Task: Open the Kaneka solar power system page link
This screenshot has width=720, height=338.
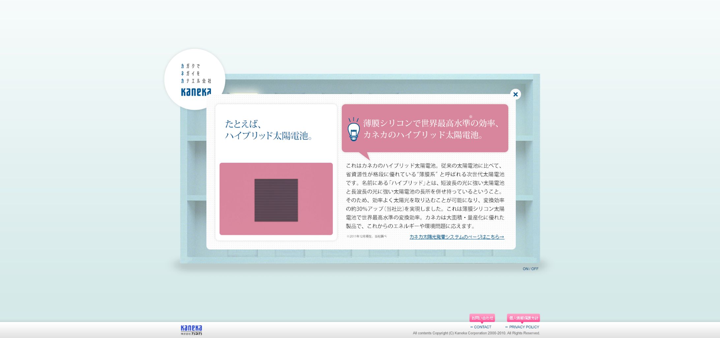Action: tap(457, 237)
